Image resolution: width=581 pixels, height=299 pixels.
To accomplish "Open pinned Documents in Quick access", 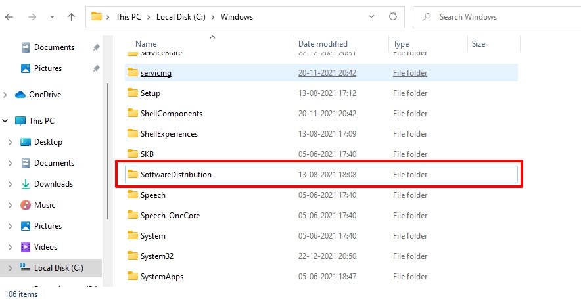I will tap(54, 47).
